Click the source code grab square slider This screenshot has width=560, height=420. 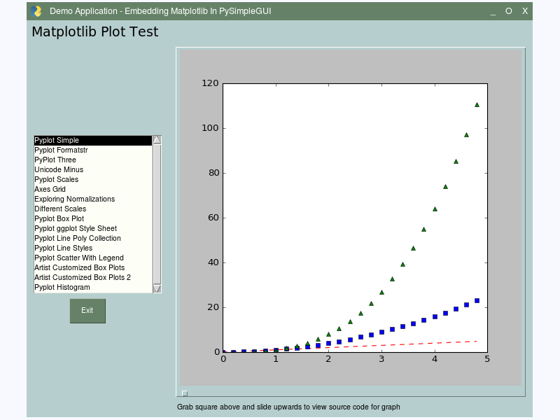point(185,393)
